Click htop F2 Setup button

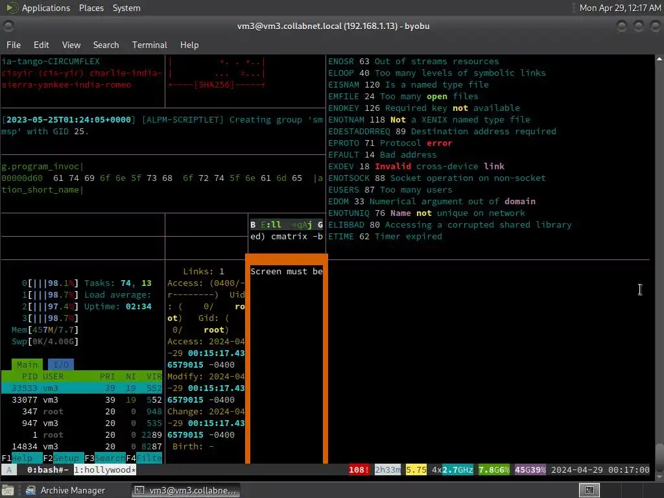(x=63, y=458)
